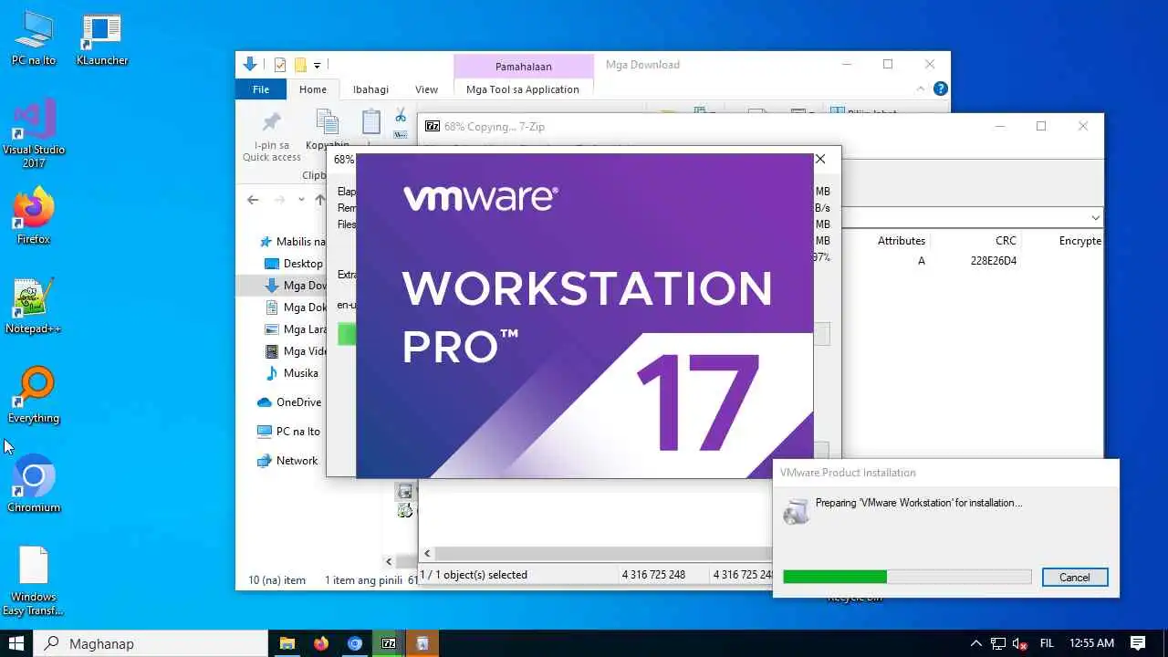Click the muted volume tray icon

1021,643
